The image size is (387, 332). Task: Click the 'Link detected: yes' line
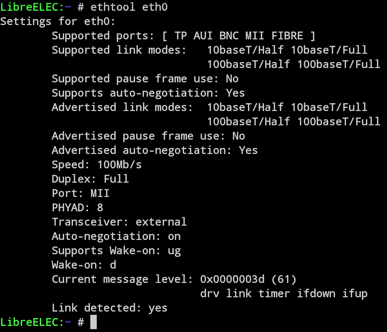point(110,308)
